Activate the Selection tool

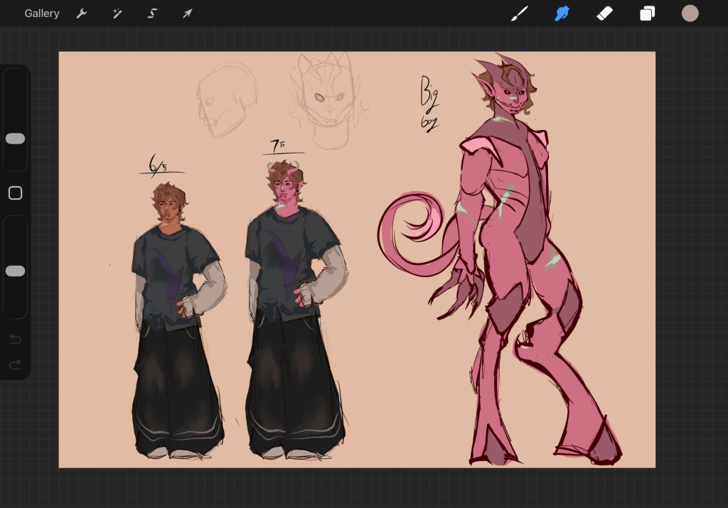(152, 13)
